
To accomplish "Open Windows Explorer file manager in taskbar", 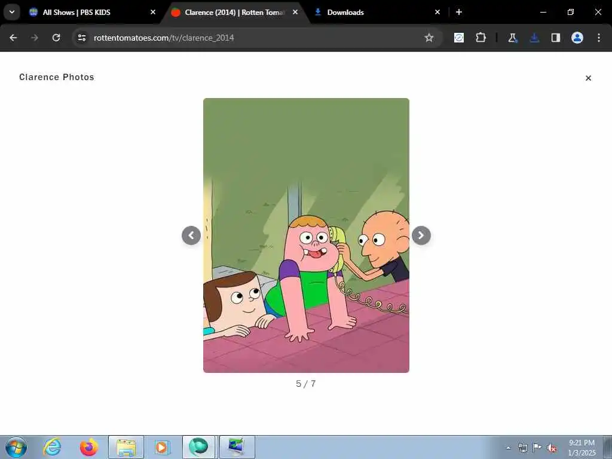I will click(x=126, y=447).
